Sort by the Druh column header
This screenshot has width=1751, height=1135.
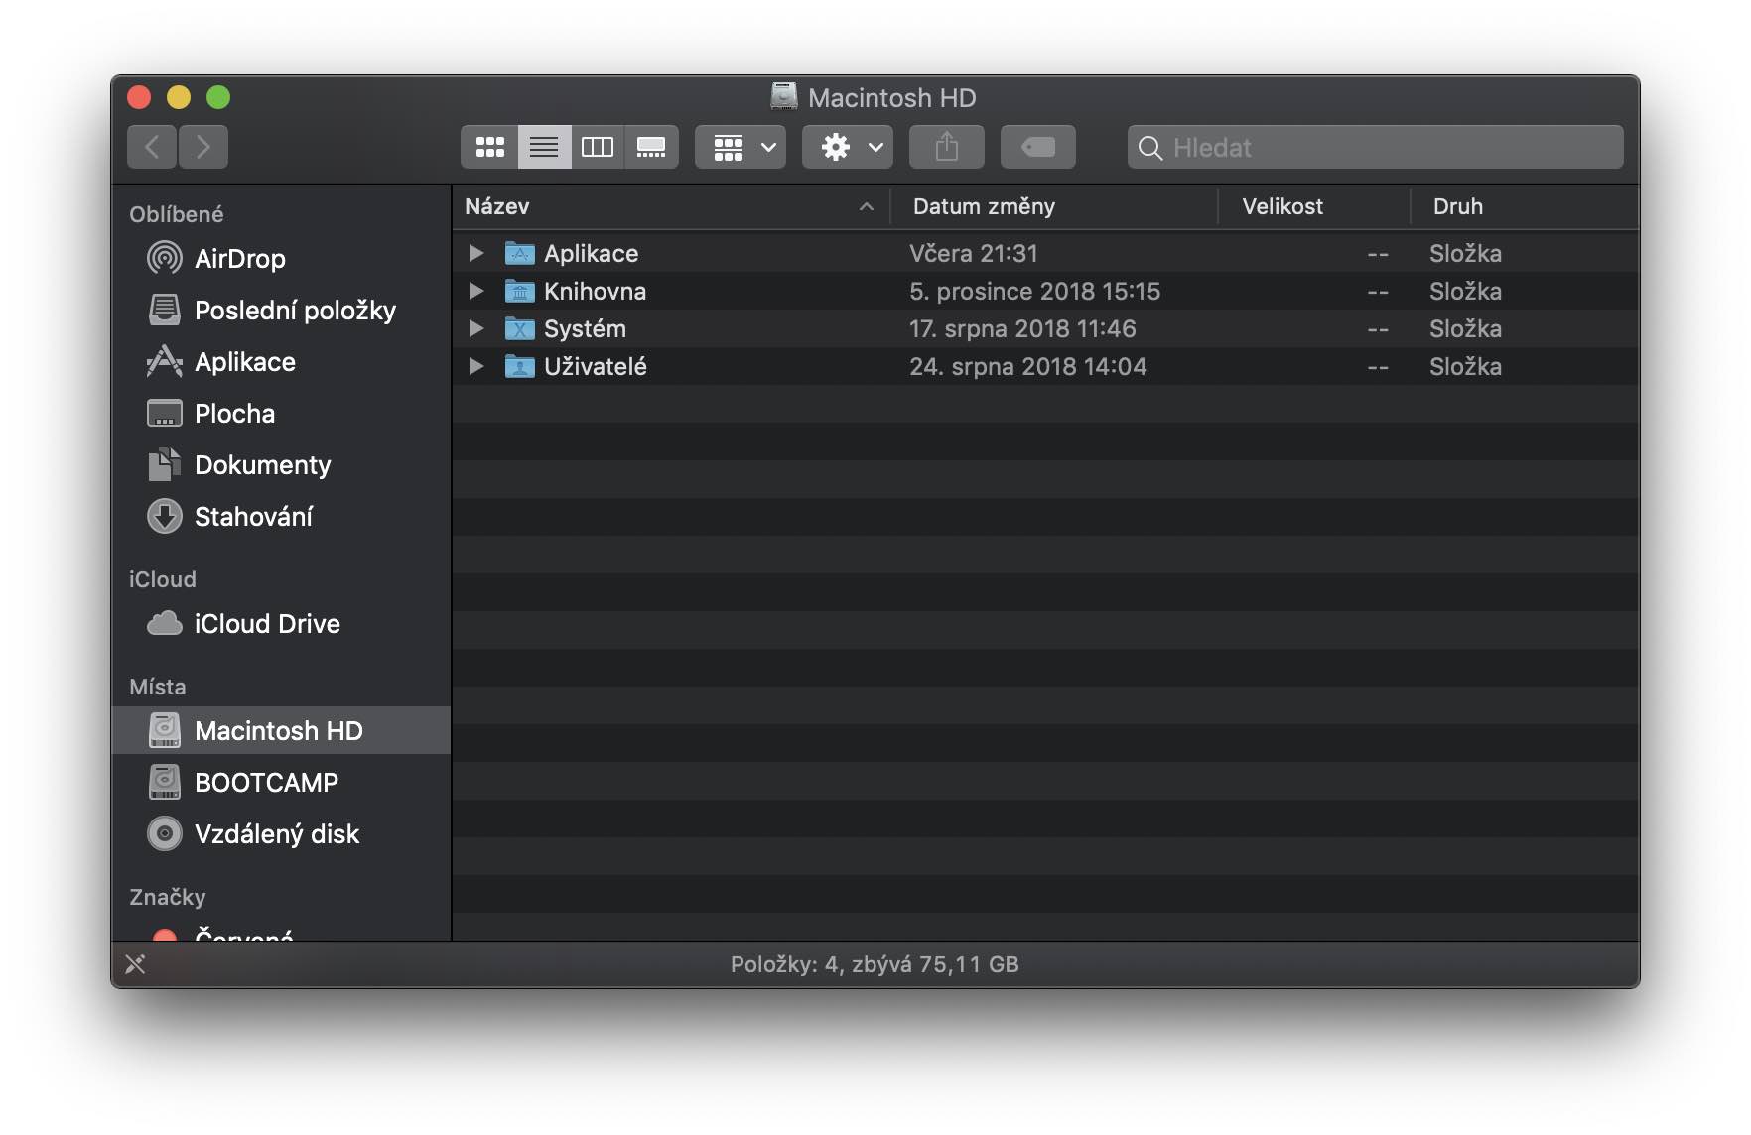tap(1525, 206)
